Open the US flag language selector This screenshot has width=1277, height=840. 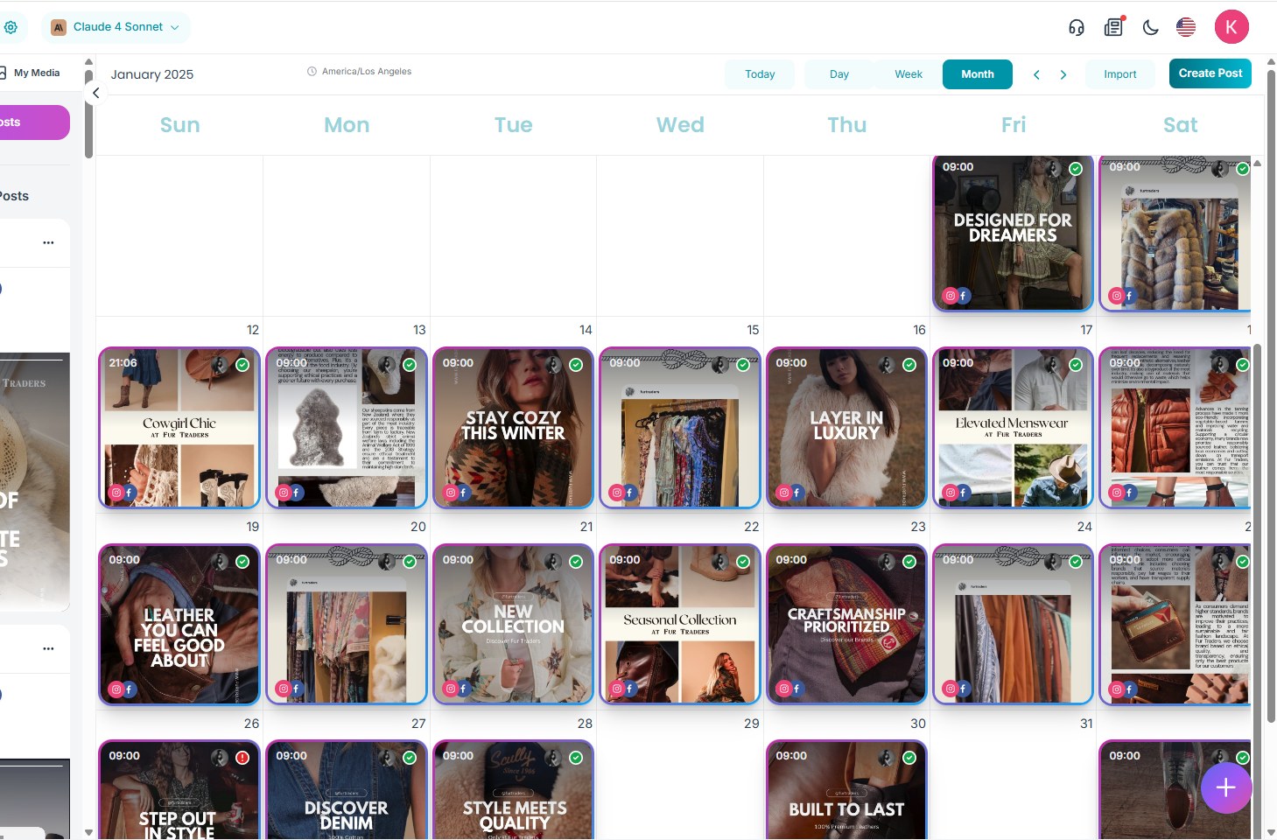tap(1186, 27)
